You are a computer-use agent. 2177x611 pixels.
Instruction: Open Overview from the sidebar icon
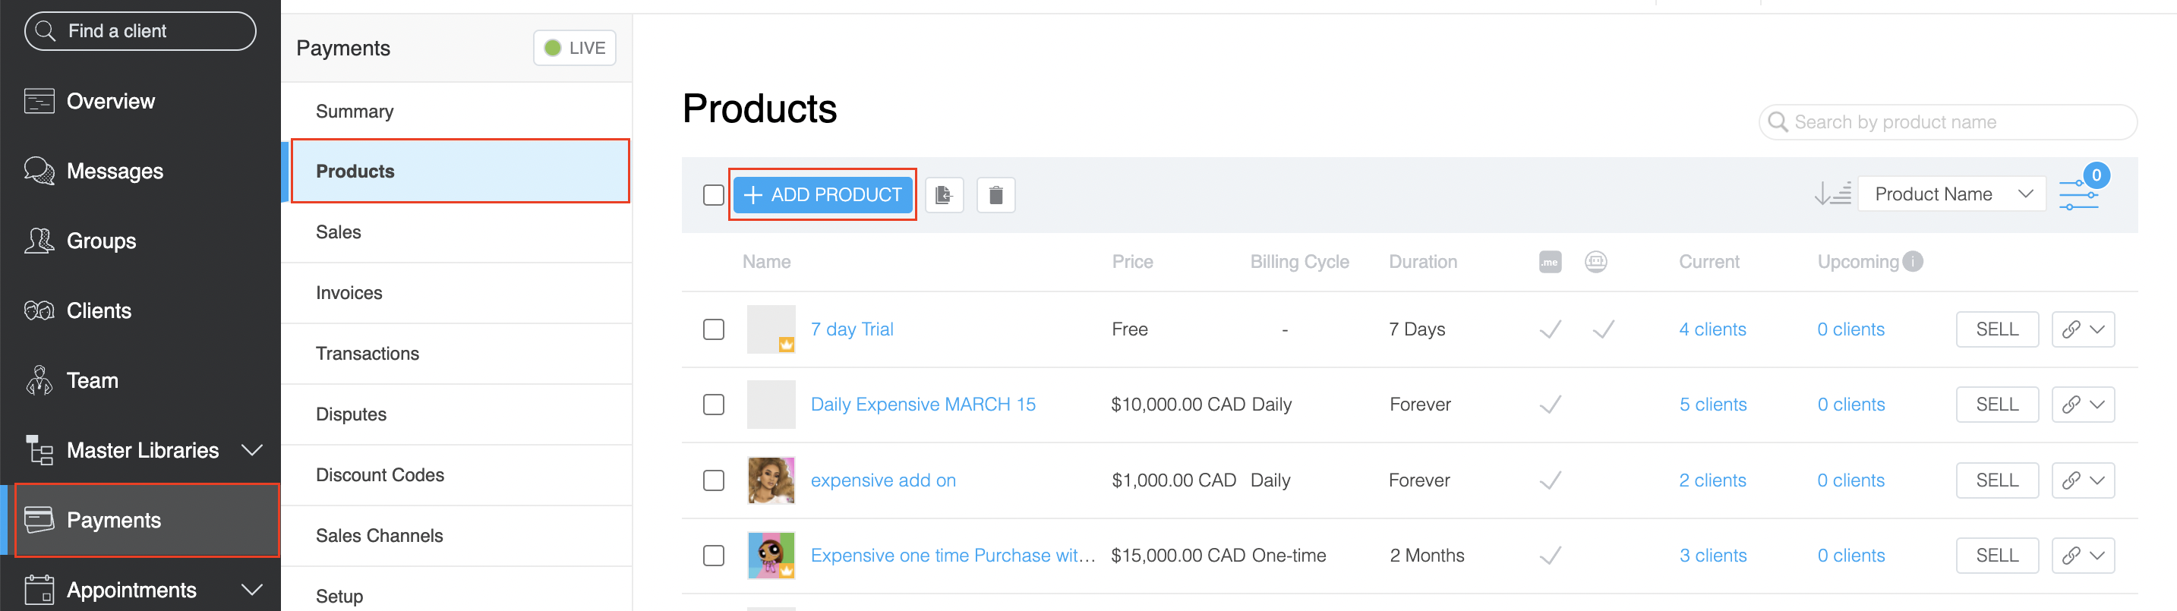(x=39, y=102)
